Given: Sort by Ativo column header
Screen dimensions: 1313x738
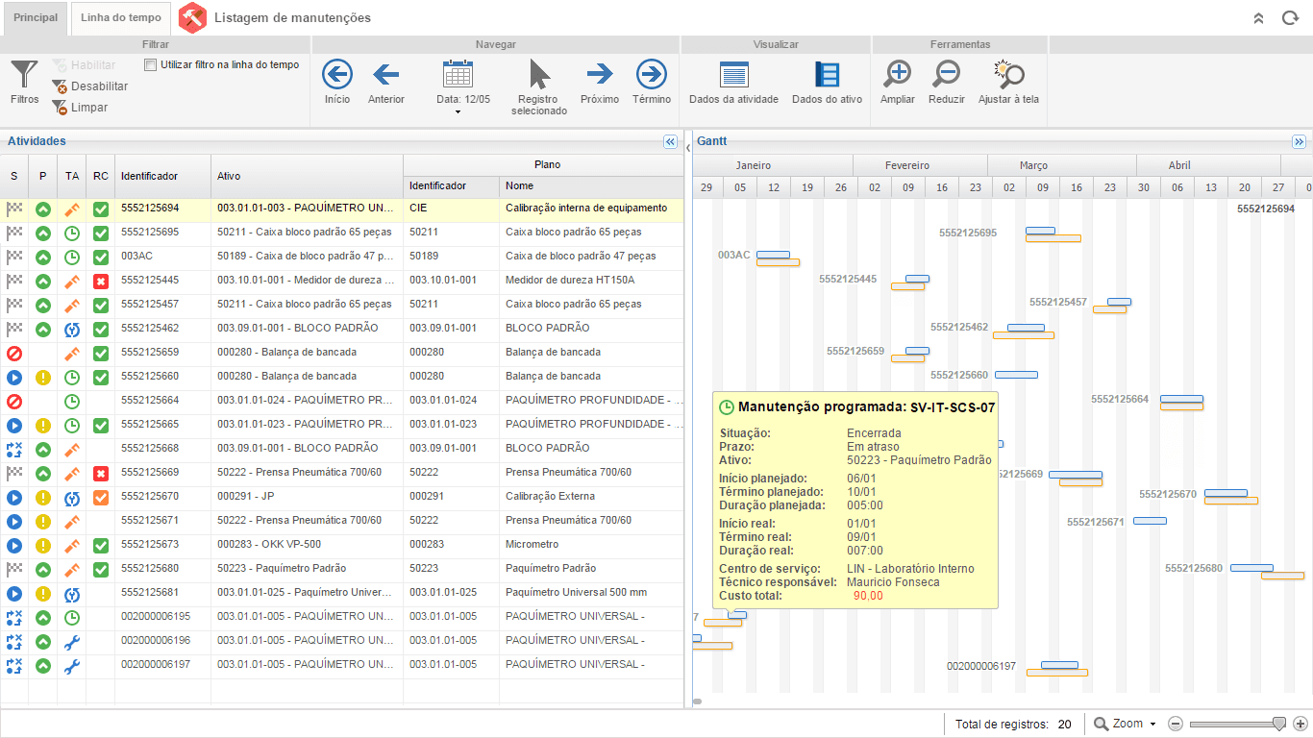Looking at the screenshot, I should pos(308,177).
